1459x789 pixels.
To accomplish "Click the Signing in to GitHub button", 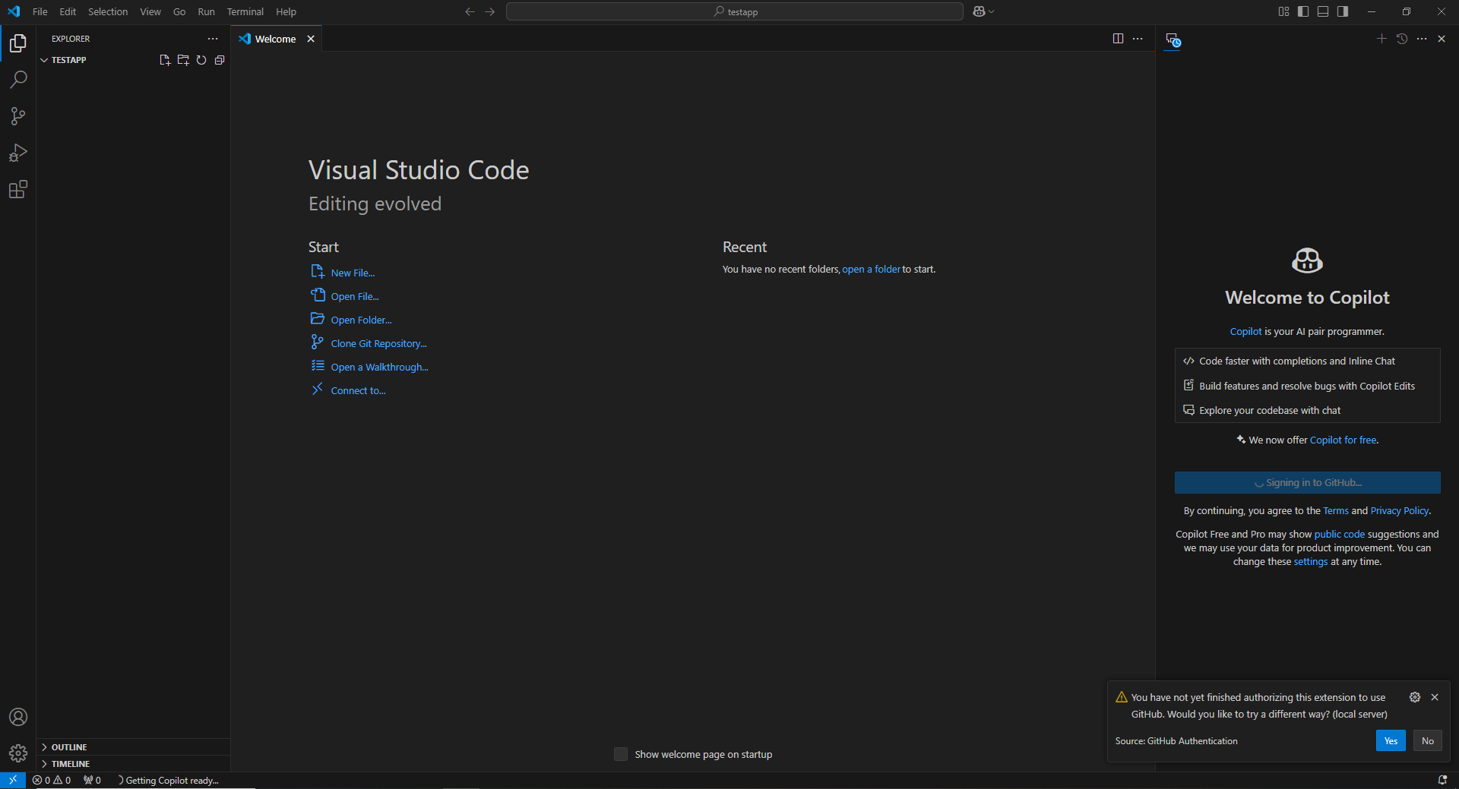I will (1307, 482).
